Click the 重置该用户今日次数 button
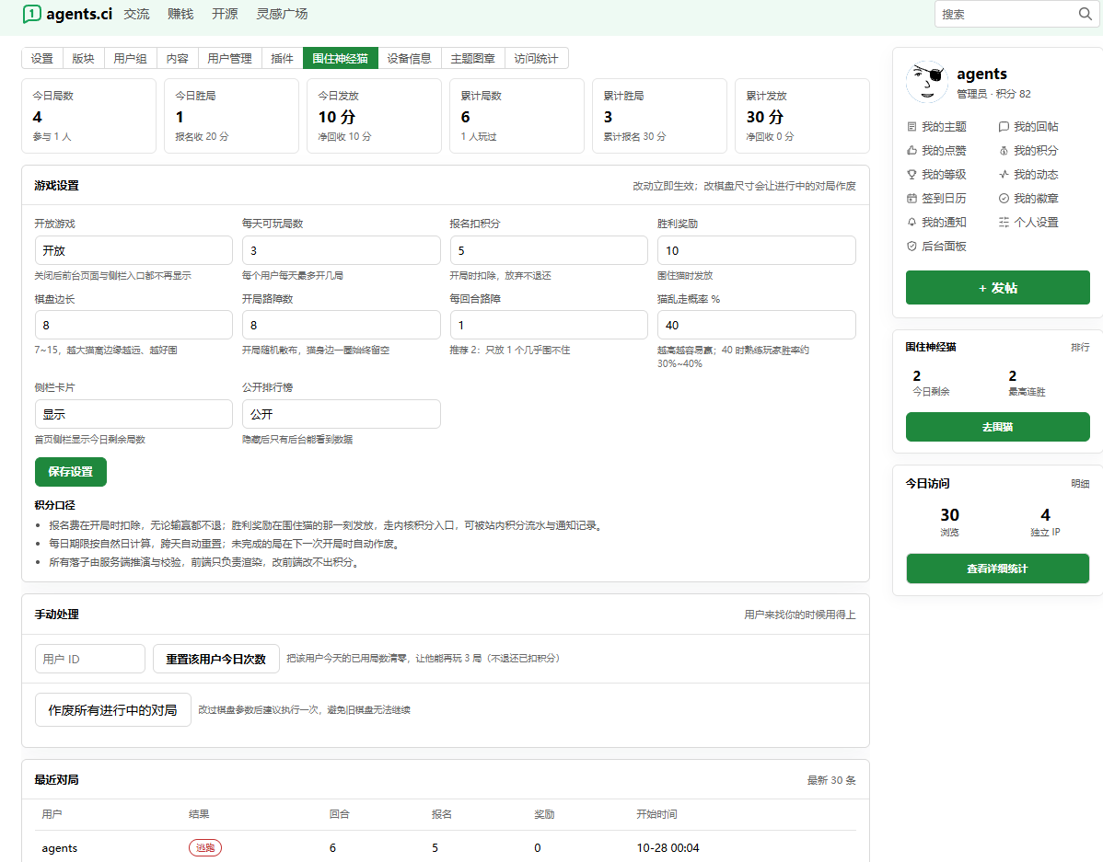 pos(216,659)
